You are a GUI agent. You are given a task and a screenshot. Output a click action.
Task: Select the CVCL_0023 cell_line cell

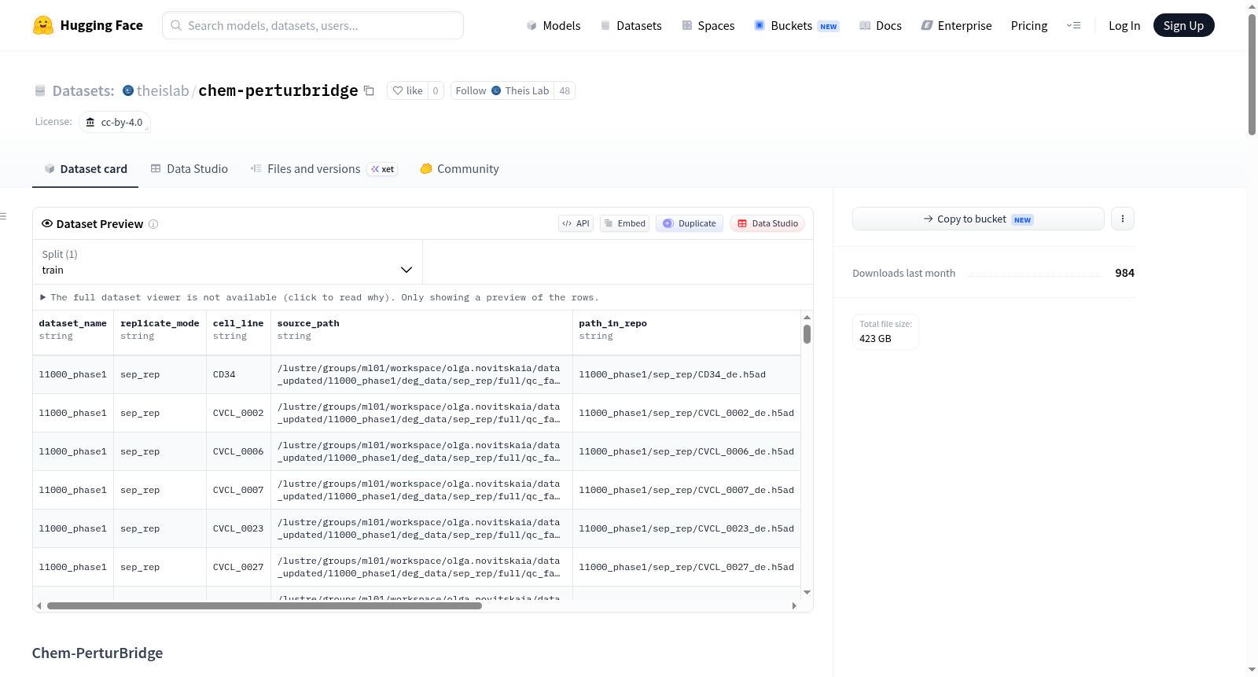(x=238, y=528)
